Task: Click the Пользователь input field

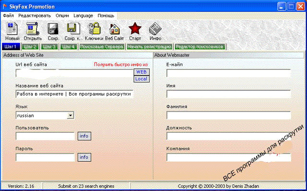Action: coord(45,136)
